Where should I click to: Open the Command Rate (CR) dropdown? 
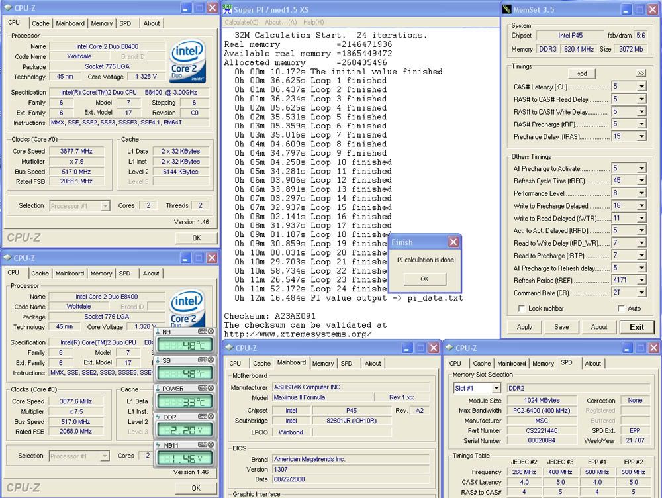click(x=641, y=292)
